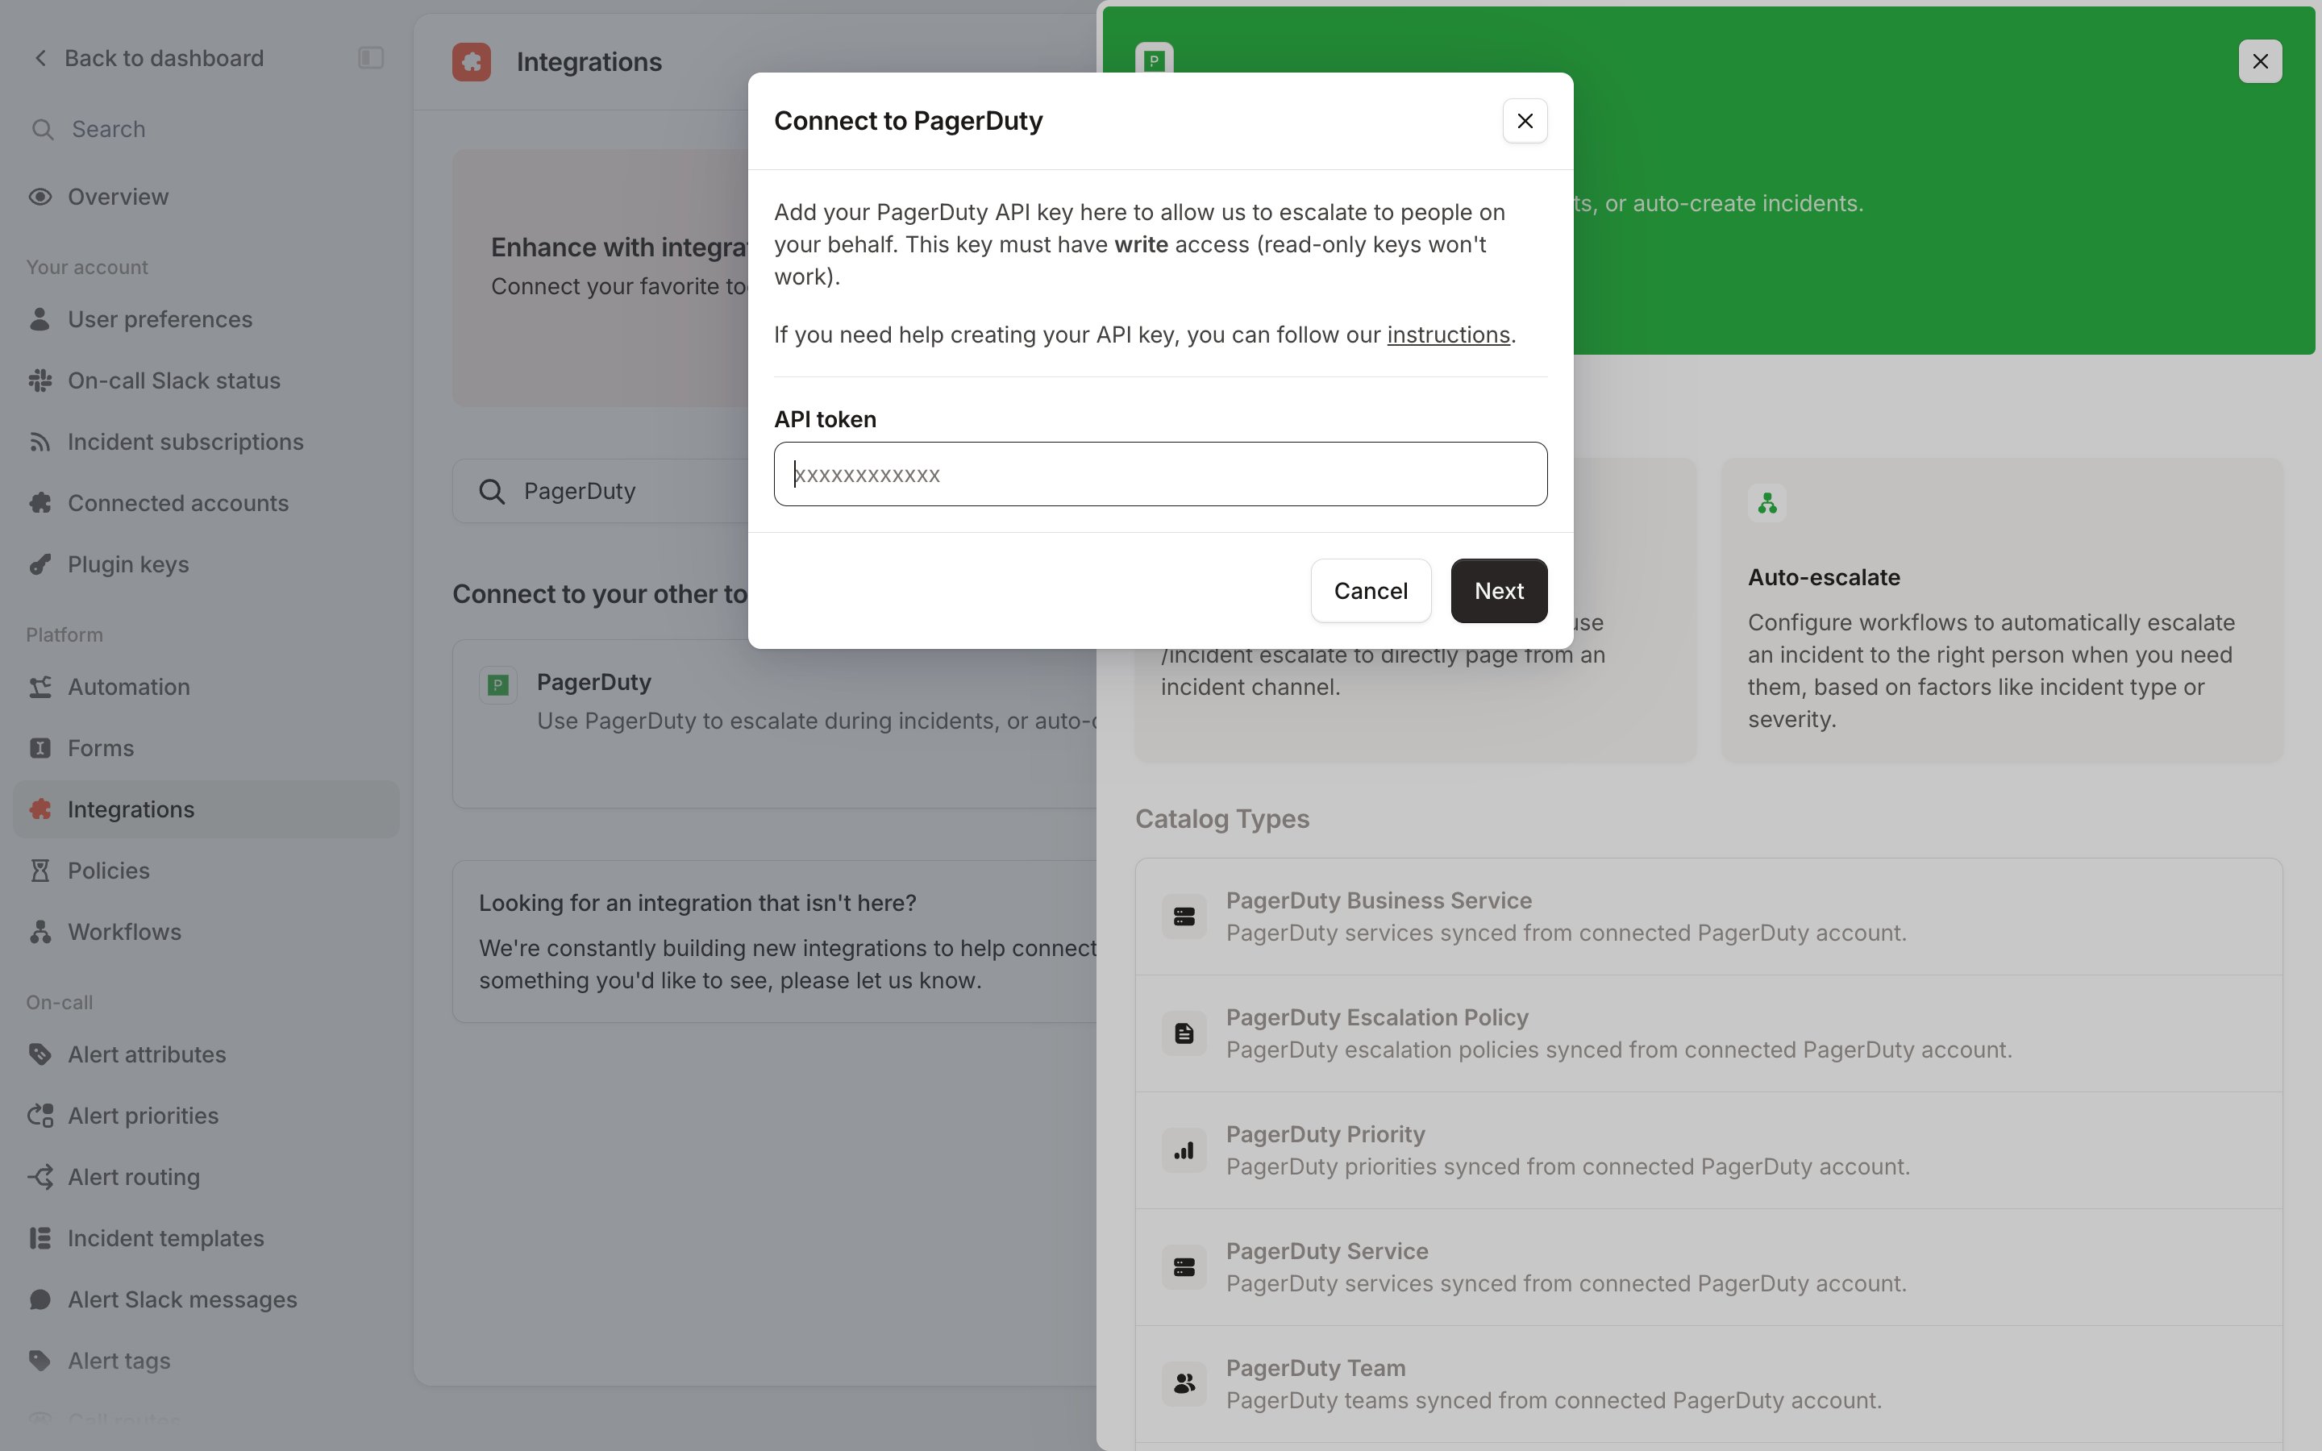Click the PagerDuty Service server icon

pyautogui.click(x=1184, y=1268)
